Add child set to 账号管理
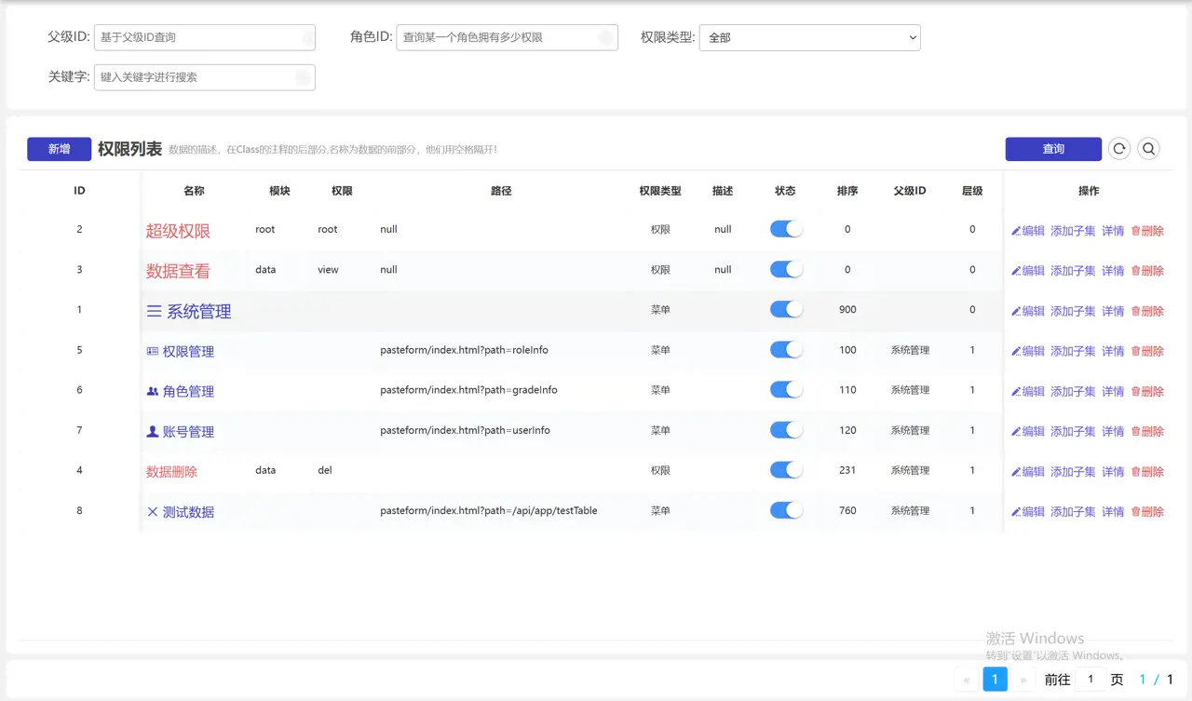 click(1073, 431)
